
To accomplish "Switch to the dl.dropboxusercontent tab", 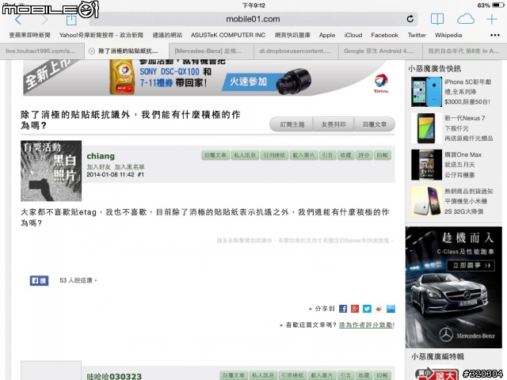I will pyautogui.click(x=295, y=51).
